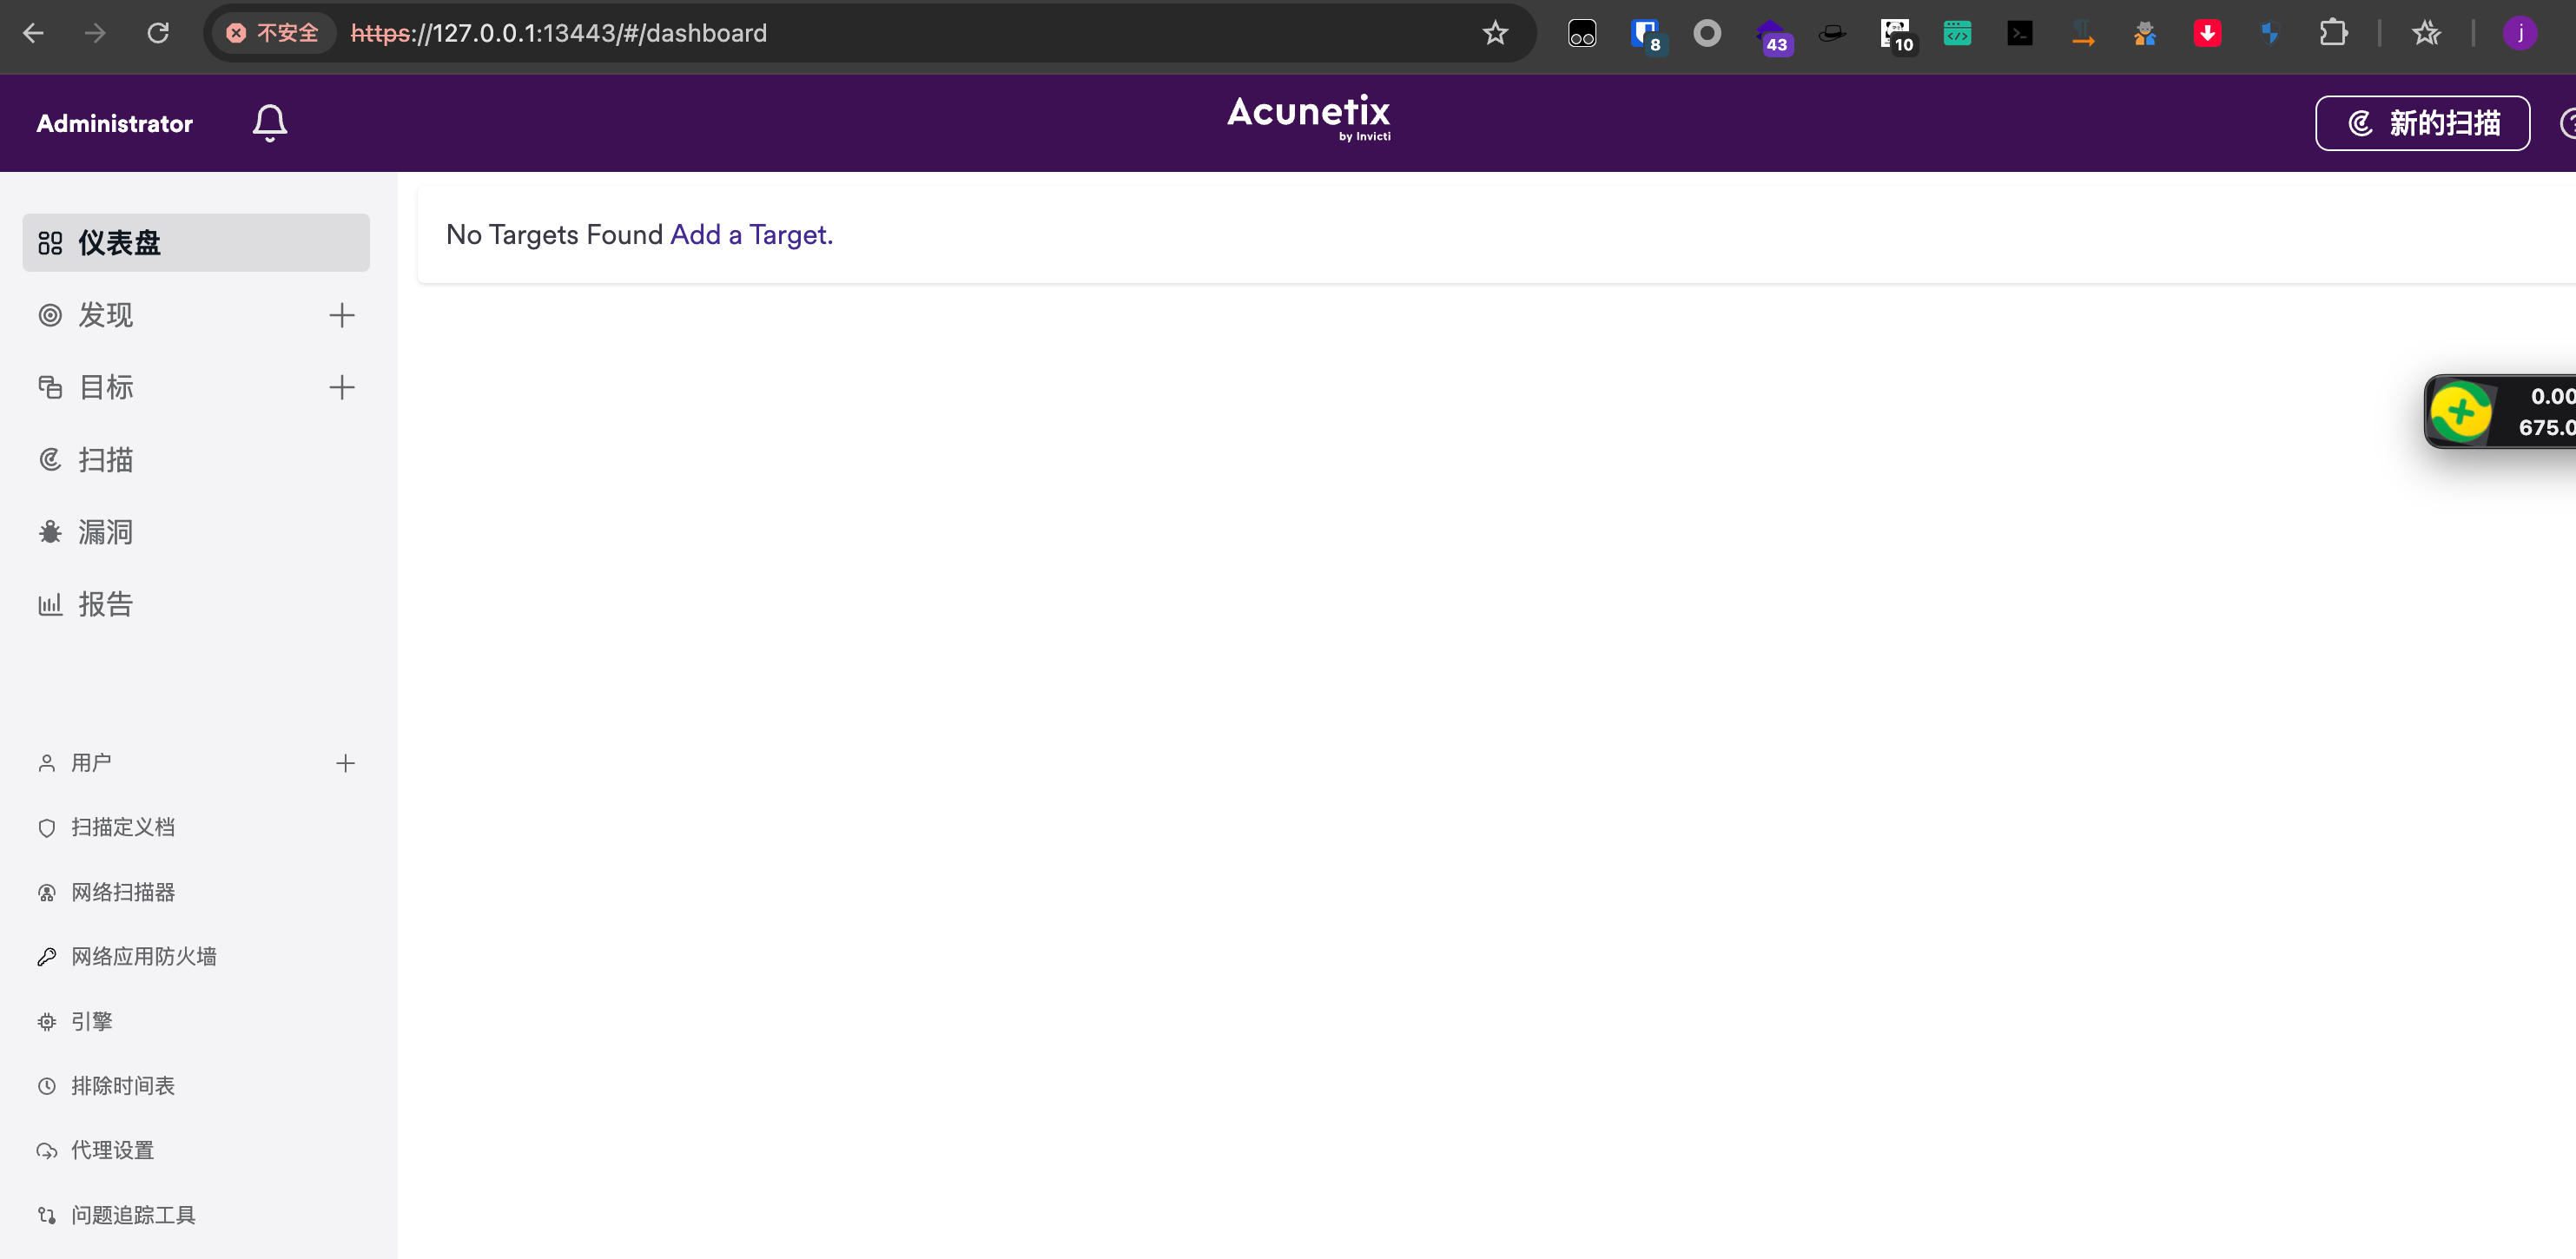Click the Discovery target icon in sidebar

coord(50,316)
